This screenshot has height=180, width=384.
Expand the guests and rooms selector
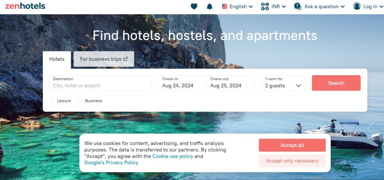(x=283, y=83)
